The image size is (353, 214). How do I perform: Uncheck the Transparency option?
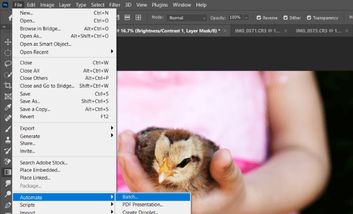308,18
